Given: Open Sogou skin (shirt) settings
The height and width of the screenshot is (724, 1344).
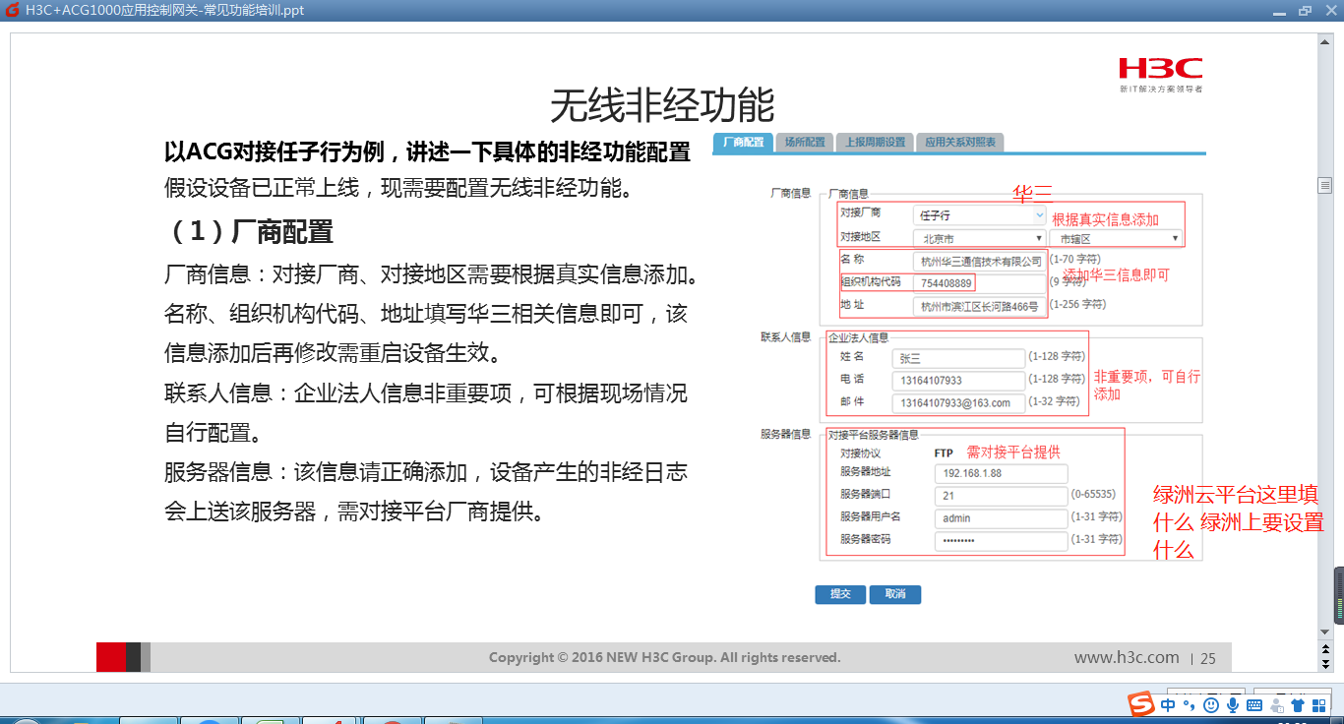Looking at the screenshot, I should [1298, 705].
